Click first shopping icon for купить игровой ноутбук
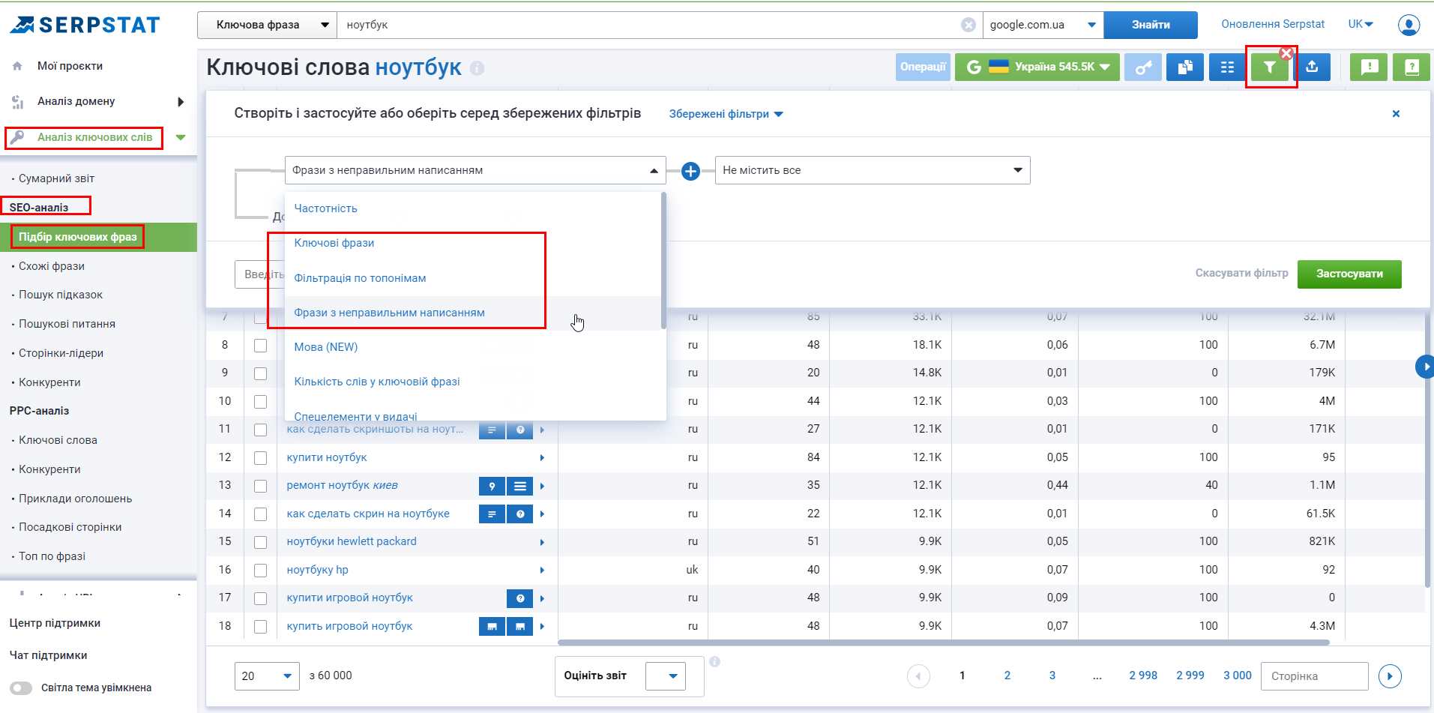The width and height of the screenshot is (1434, 713). pos(492,626)
